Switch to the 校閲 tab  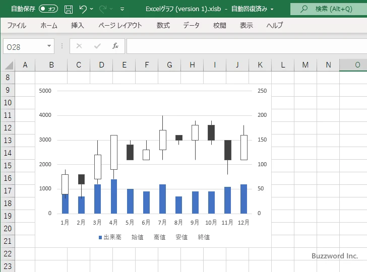220,25
